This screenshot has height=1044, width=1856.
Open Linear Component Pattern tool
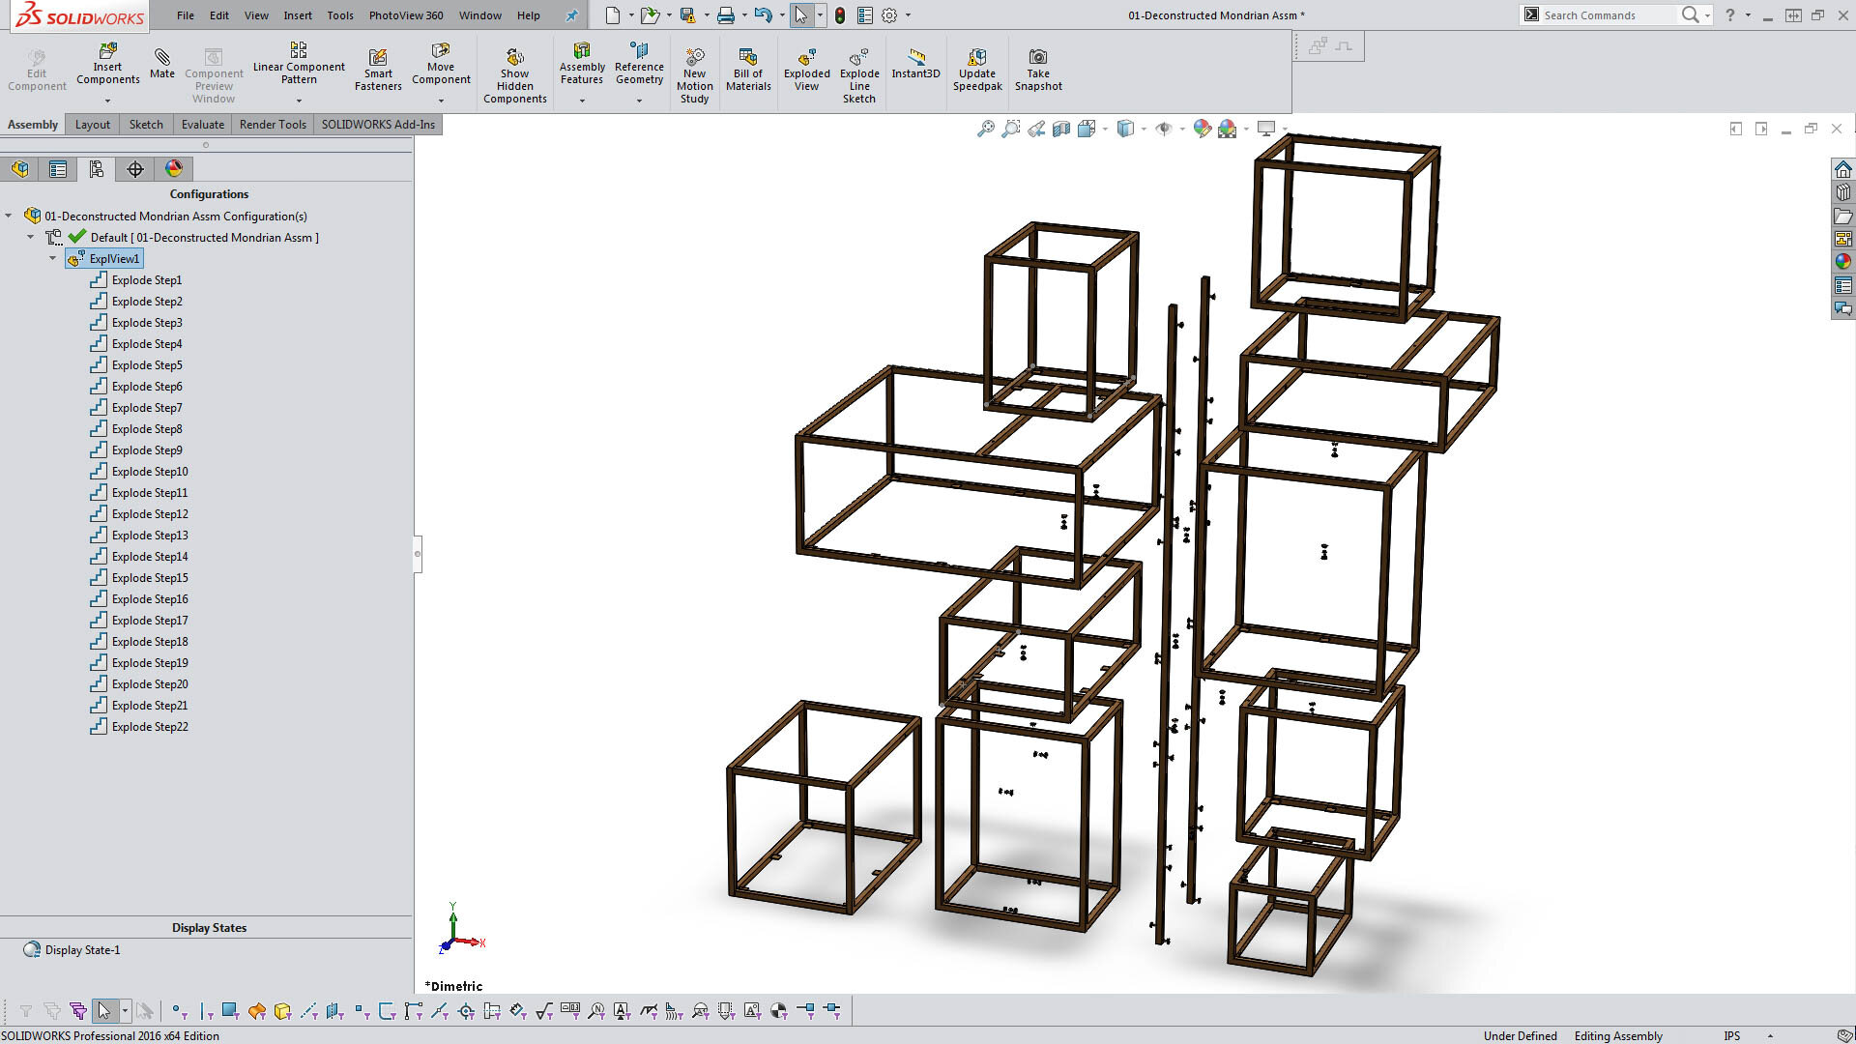point(299,64)
